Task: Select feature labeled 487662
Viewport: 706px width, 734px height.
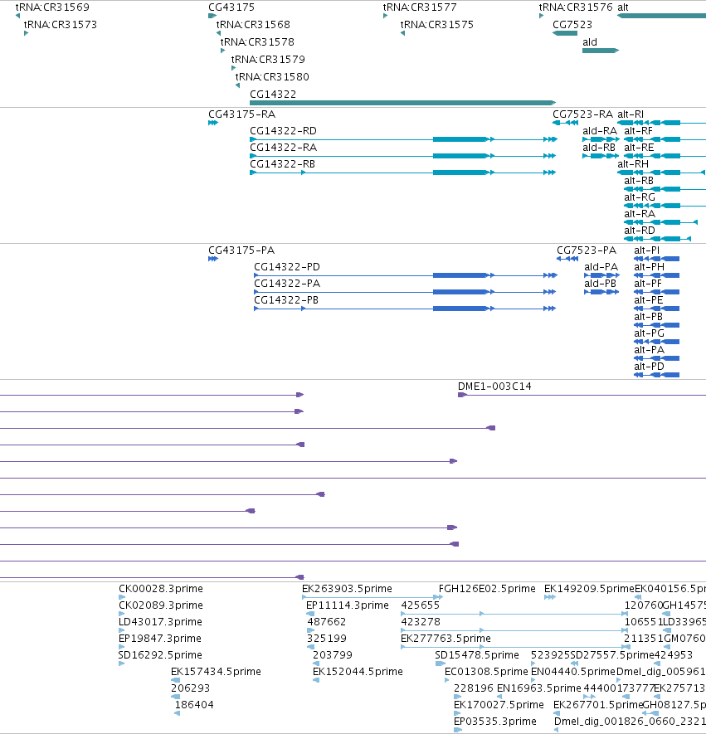Action: [326, 622]
